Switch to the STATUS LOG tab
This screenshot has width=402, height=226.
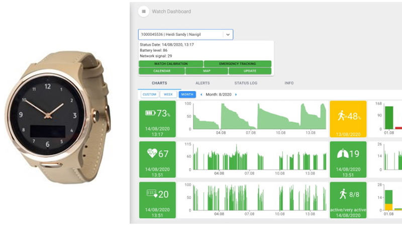pyautogui.click(x=246, y=83)
